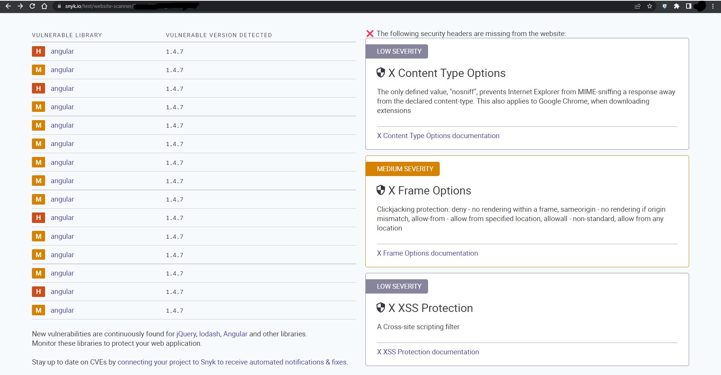
Task: Click the share icon in the address bar
Action: pyautogui.click(x=637, y=6)
